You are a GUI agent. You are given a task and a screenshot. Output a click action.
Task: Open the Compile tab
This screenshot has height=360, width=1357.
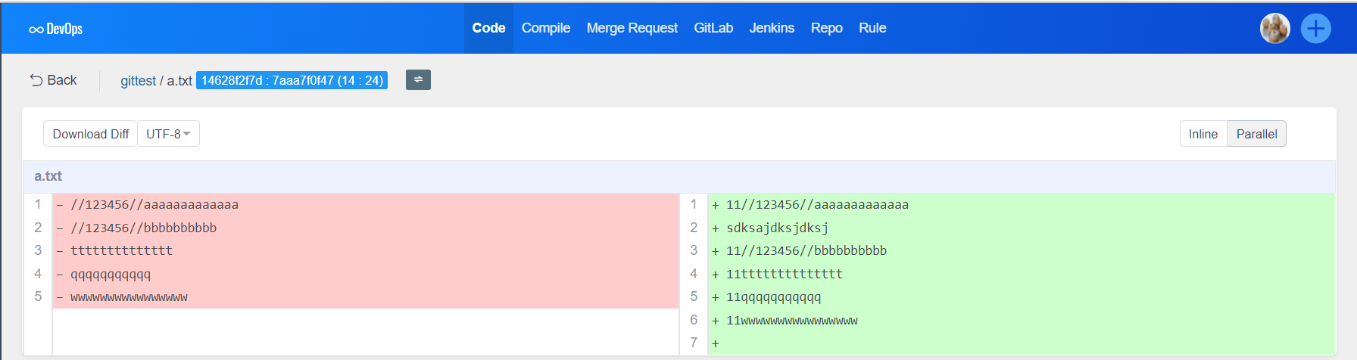(x=545, y=28)
